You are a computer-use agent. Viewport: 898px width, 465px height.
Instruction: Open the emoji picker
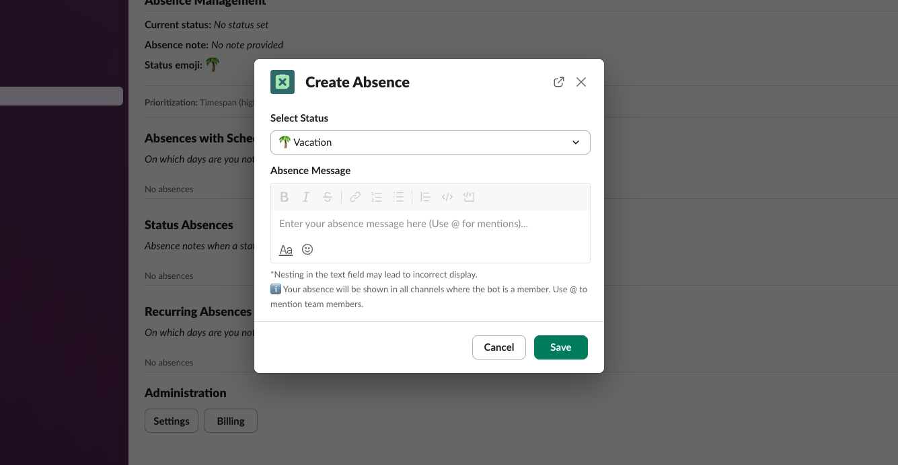point(307,249)
